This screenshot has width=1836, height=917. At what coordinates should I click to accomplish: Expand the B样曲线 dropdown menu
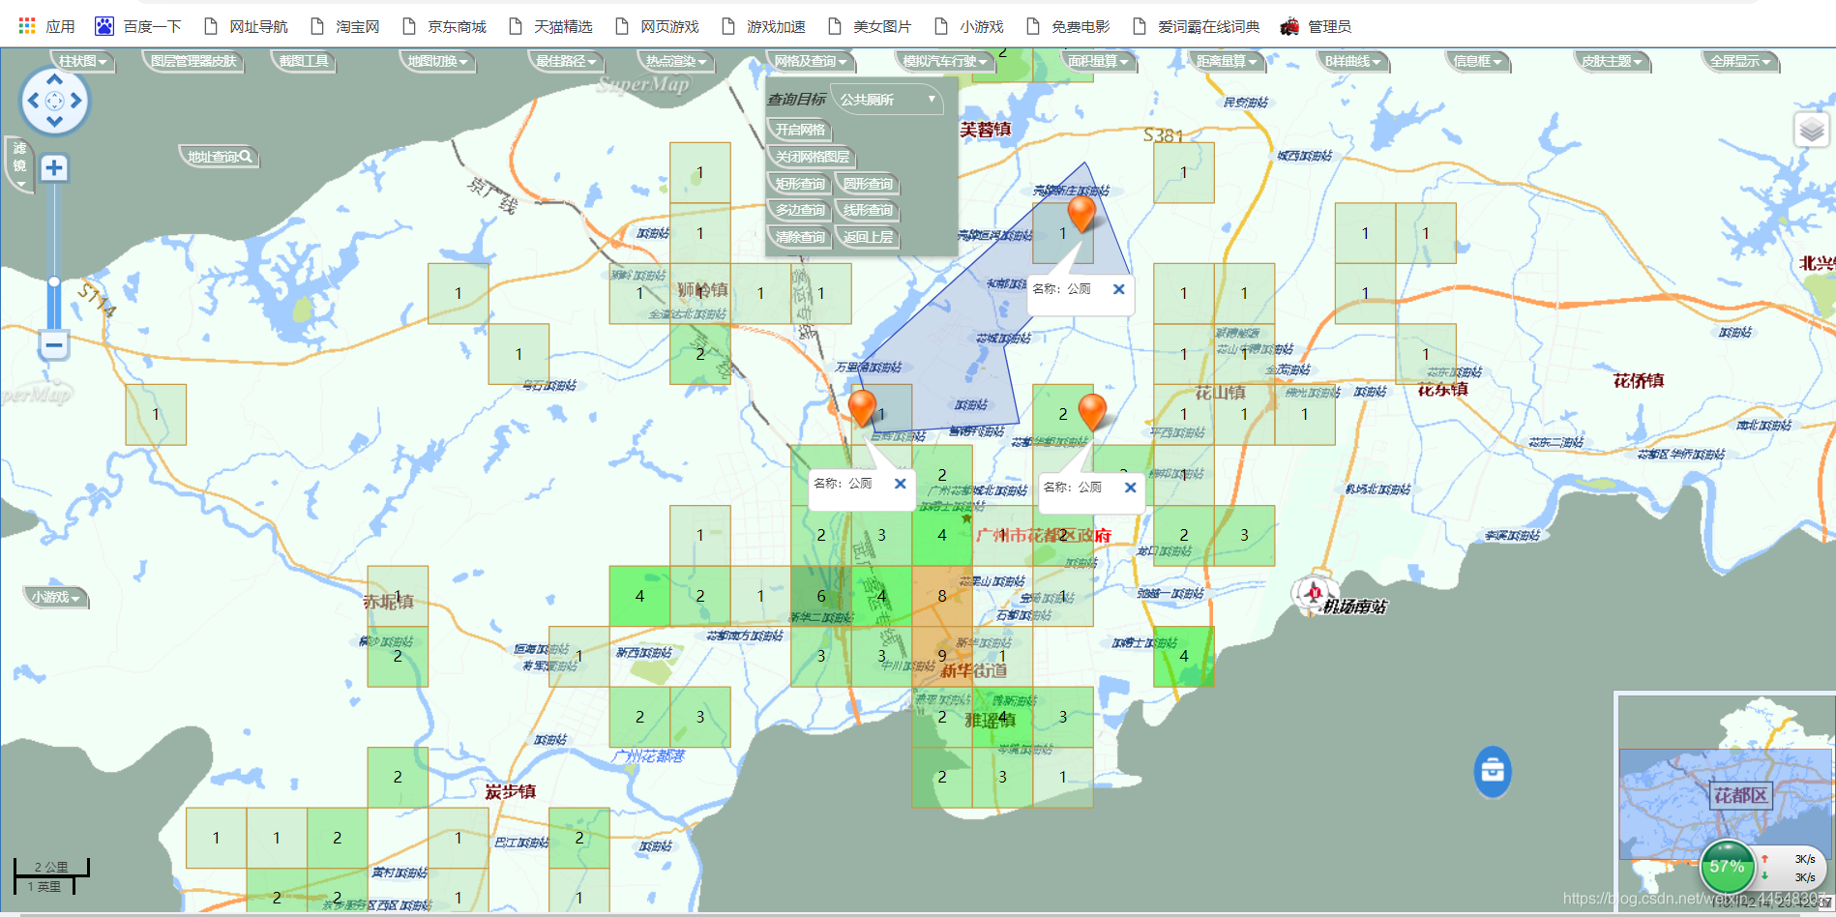point(1353,61)
